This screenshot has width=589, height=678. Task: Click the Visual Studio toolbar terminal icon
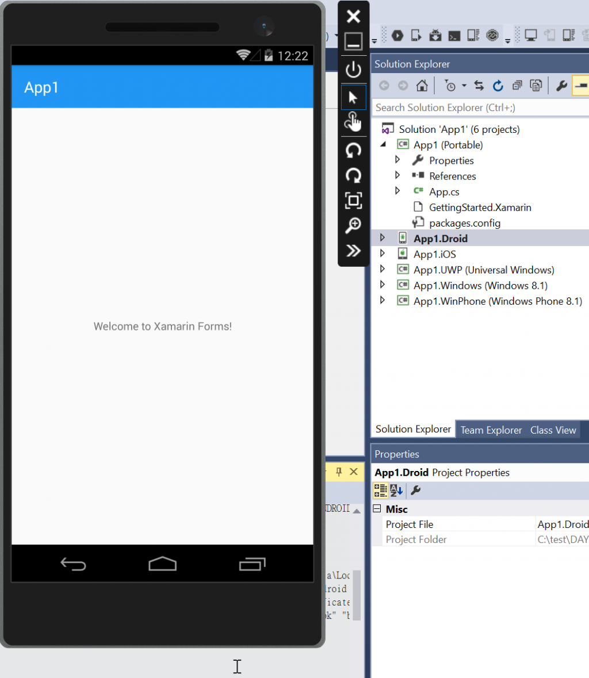click(454, 36)
